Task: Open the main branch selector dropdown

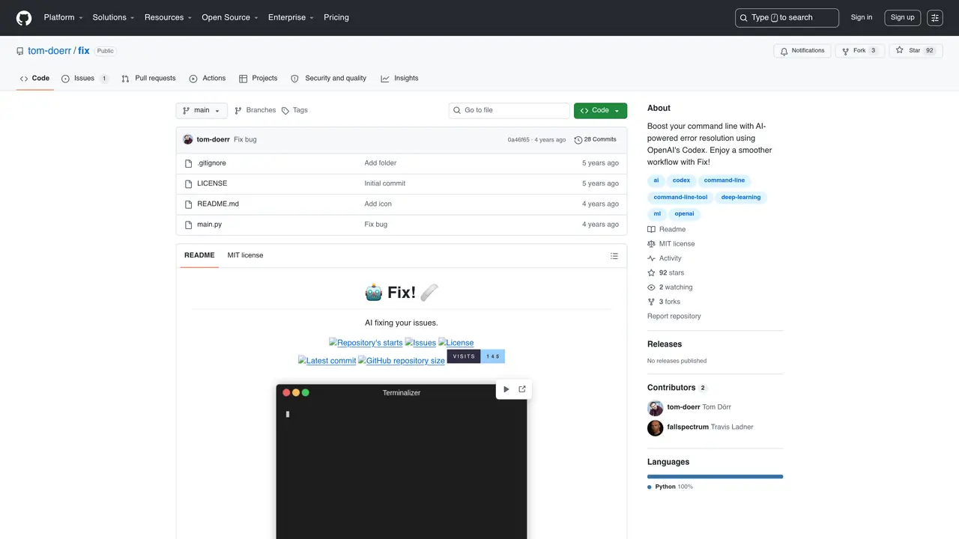Action: coord(202,110)
